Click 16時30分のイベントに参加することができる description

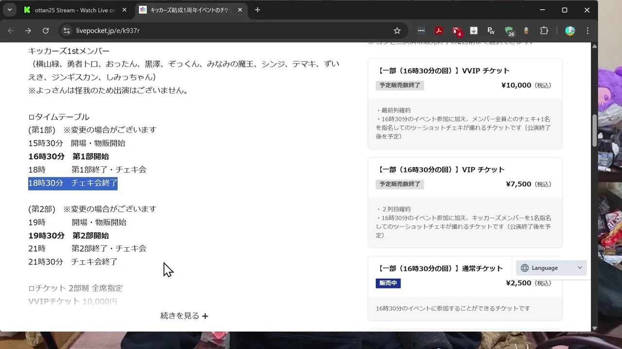tap(453, 308)
